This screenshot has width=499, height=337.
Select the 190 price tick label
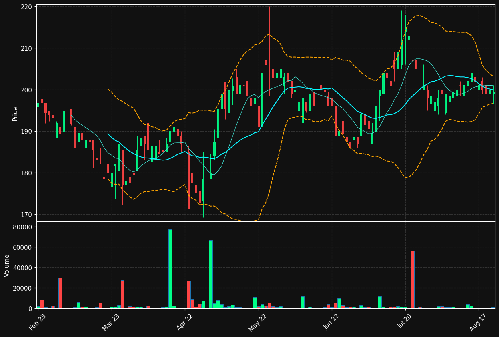pos(26,132)
